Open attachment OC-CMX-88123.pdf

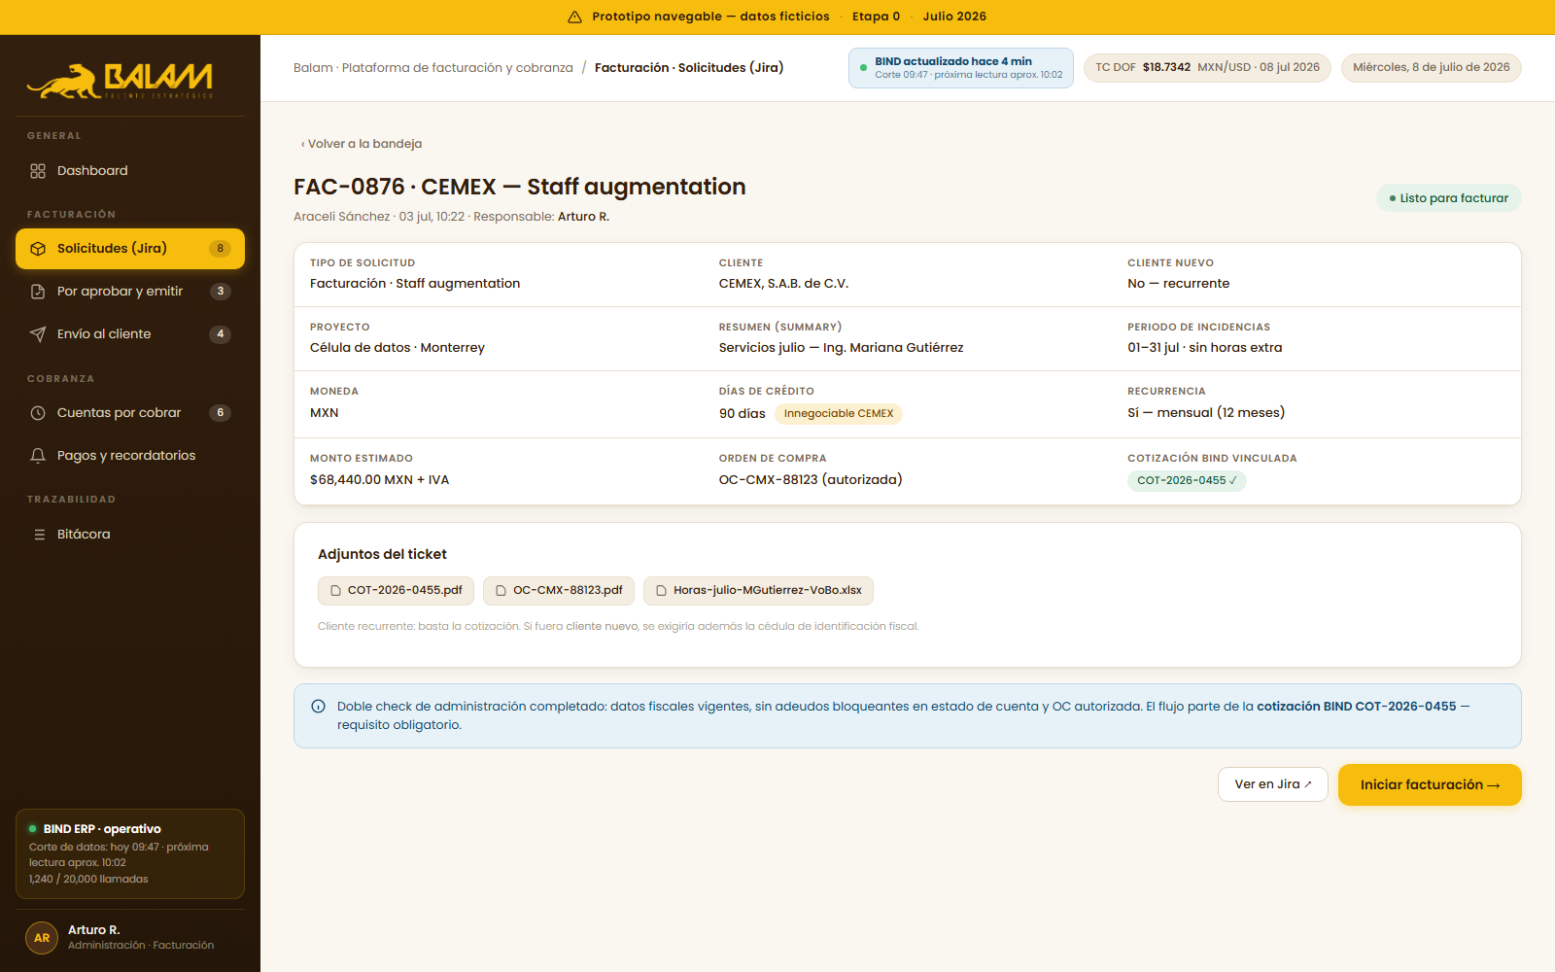point(559,591)
